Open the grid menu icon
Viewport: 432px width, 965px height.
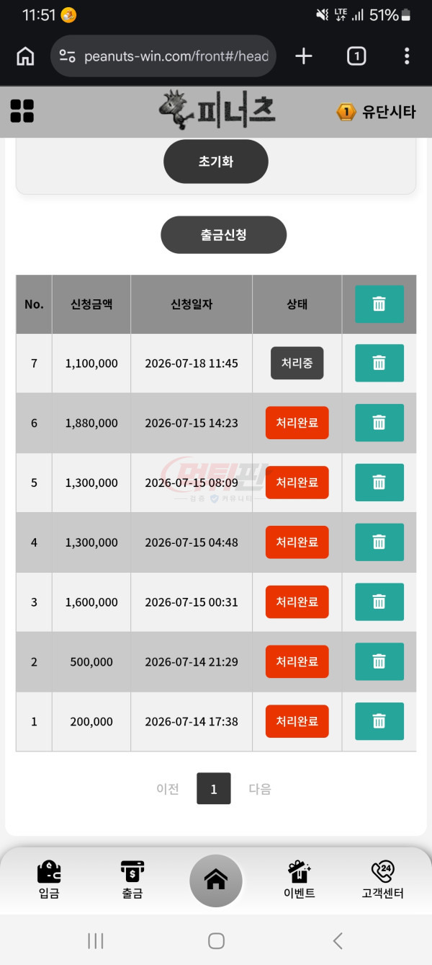(x=22, y=111)
